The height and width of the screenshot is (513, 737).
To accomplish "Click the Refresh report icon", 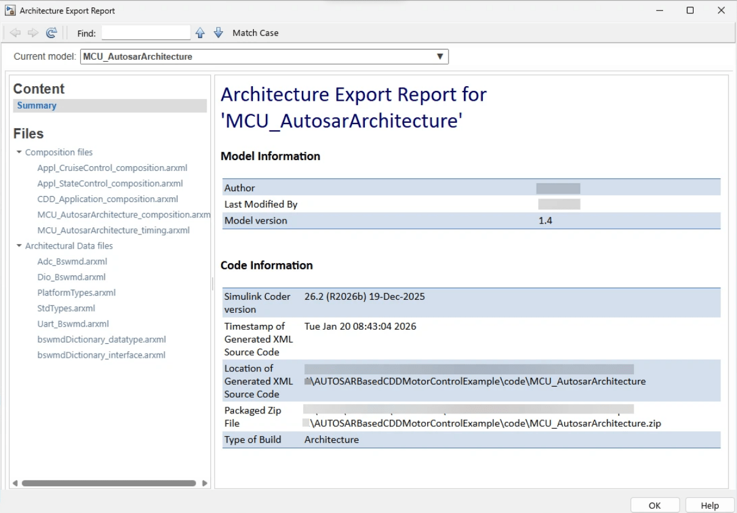I will (51, 33).
